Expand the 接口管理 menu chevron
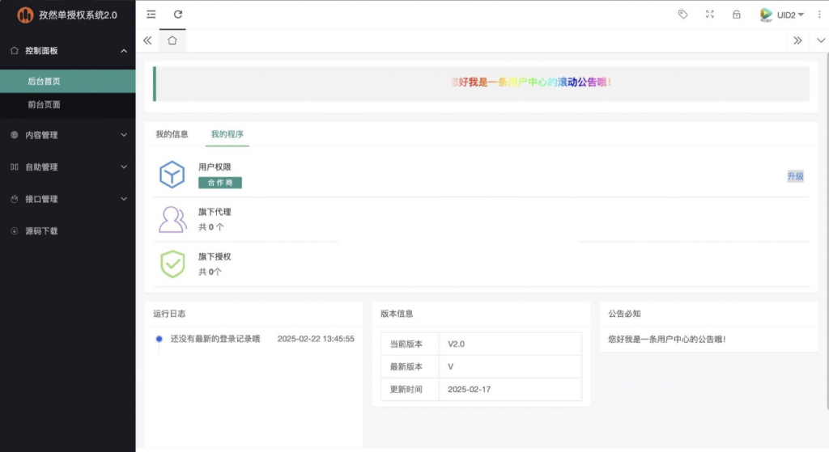Screen dimensions: 829x452 point(124,199)
